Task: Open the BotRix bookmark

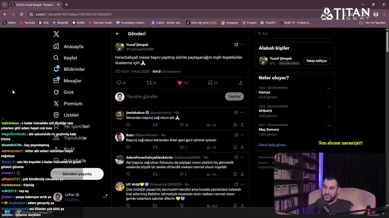Action: [78, 23]
